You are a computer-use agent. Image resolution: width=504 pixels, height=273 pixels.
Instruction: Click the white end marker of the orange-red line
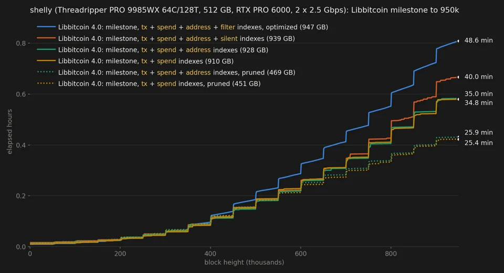coord(458,77)
